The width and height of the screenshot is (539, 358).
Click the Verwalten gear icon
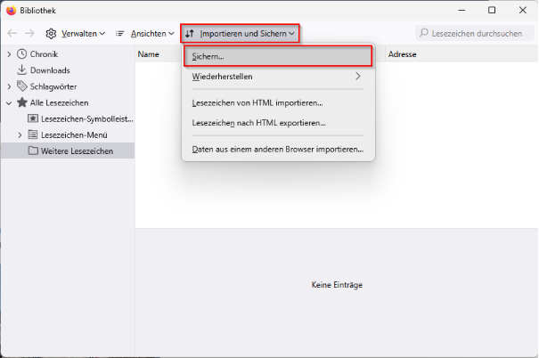click(x=51, y=34)
